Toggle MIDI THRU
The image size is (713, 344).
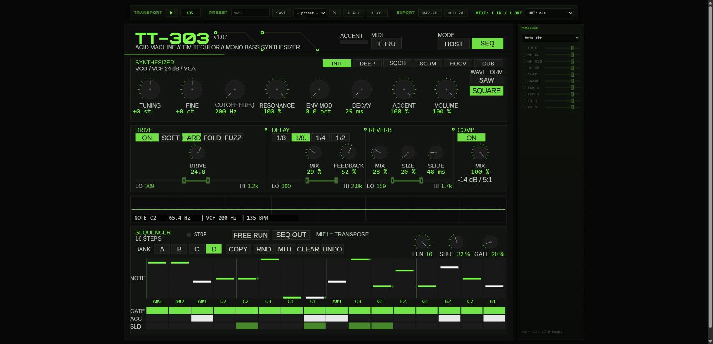(x=386, y=44)
